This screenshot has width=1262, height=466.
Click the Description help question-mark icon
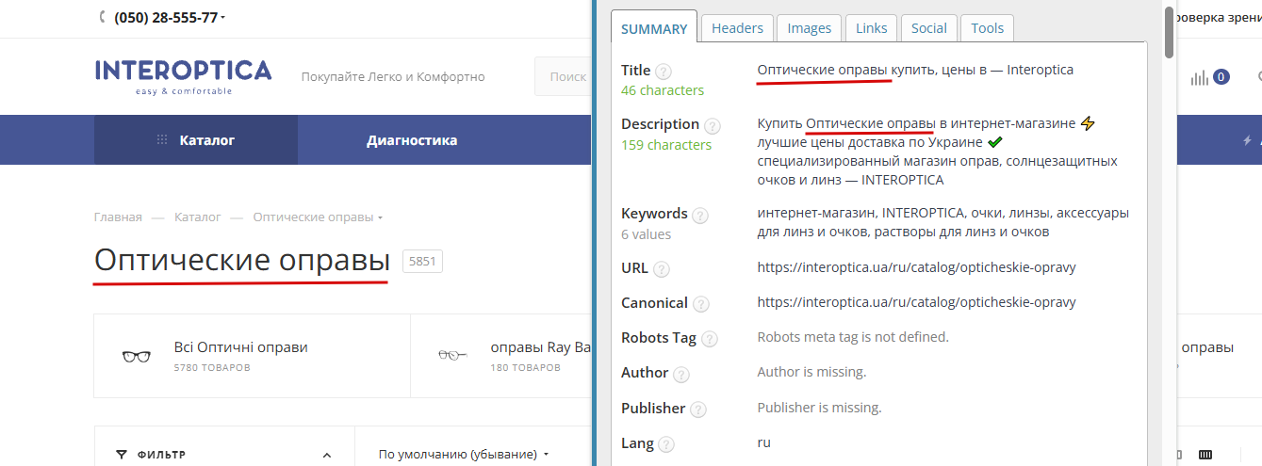[x=712, y=126]
